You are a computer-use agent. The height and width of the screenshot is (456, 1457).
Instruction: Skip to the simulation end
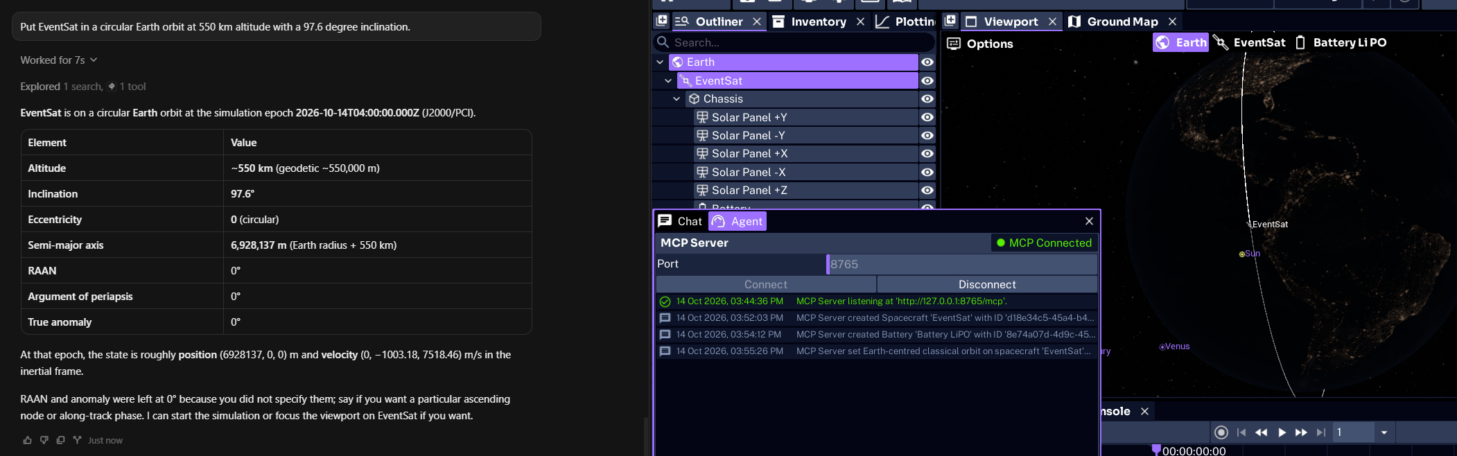[x=1321, y=432]
